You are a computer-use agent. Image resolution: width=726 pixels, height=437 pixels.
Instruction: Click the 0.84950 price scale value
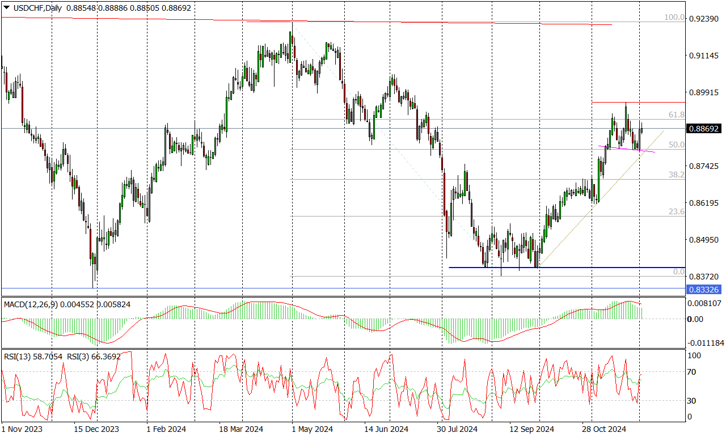click(704, 240)
